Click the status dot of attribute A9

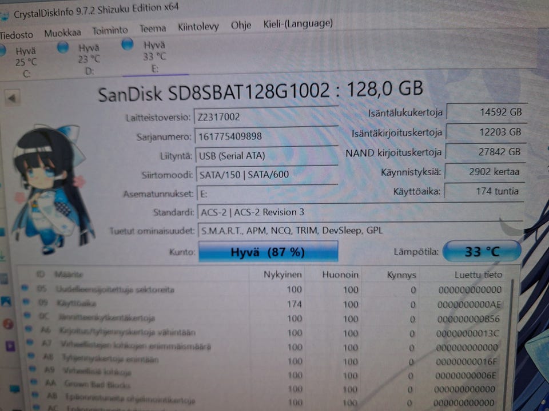(32, 369)
